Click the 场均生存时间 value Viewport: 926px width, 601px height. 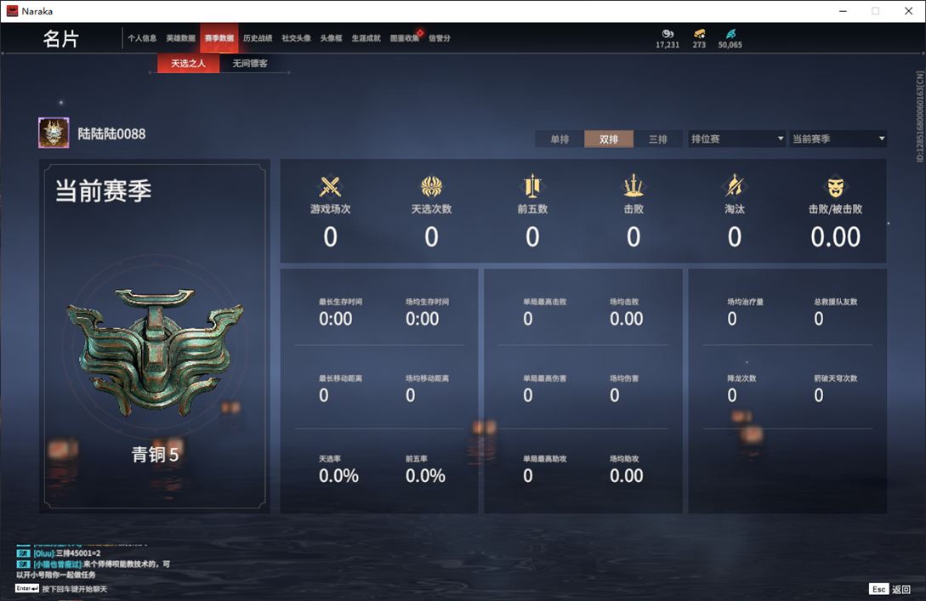[423, 319]
